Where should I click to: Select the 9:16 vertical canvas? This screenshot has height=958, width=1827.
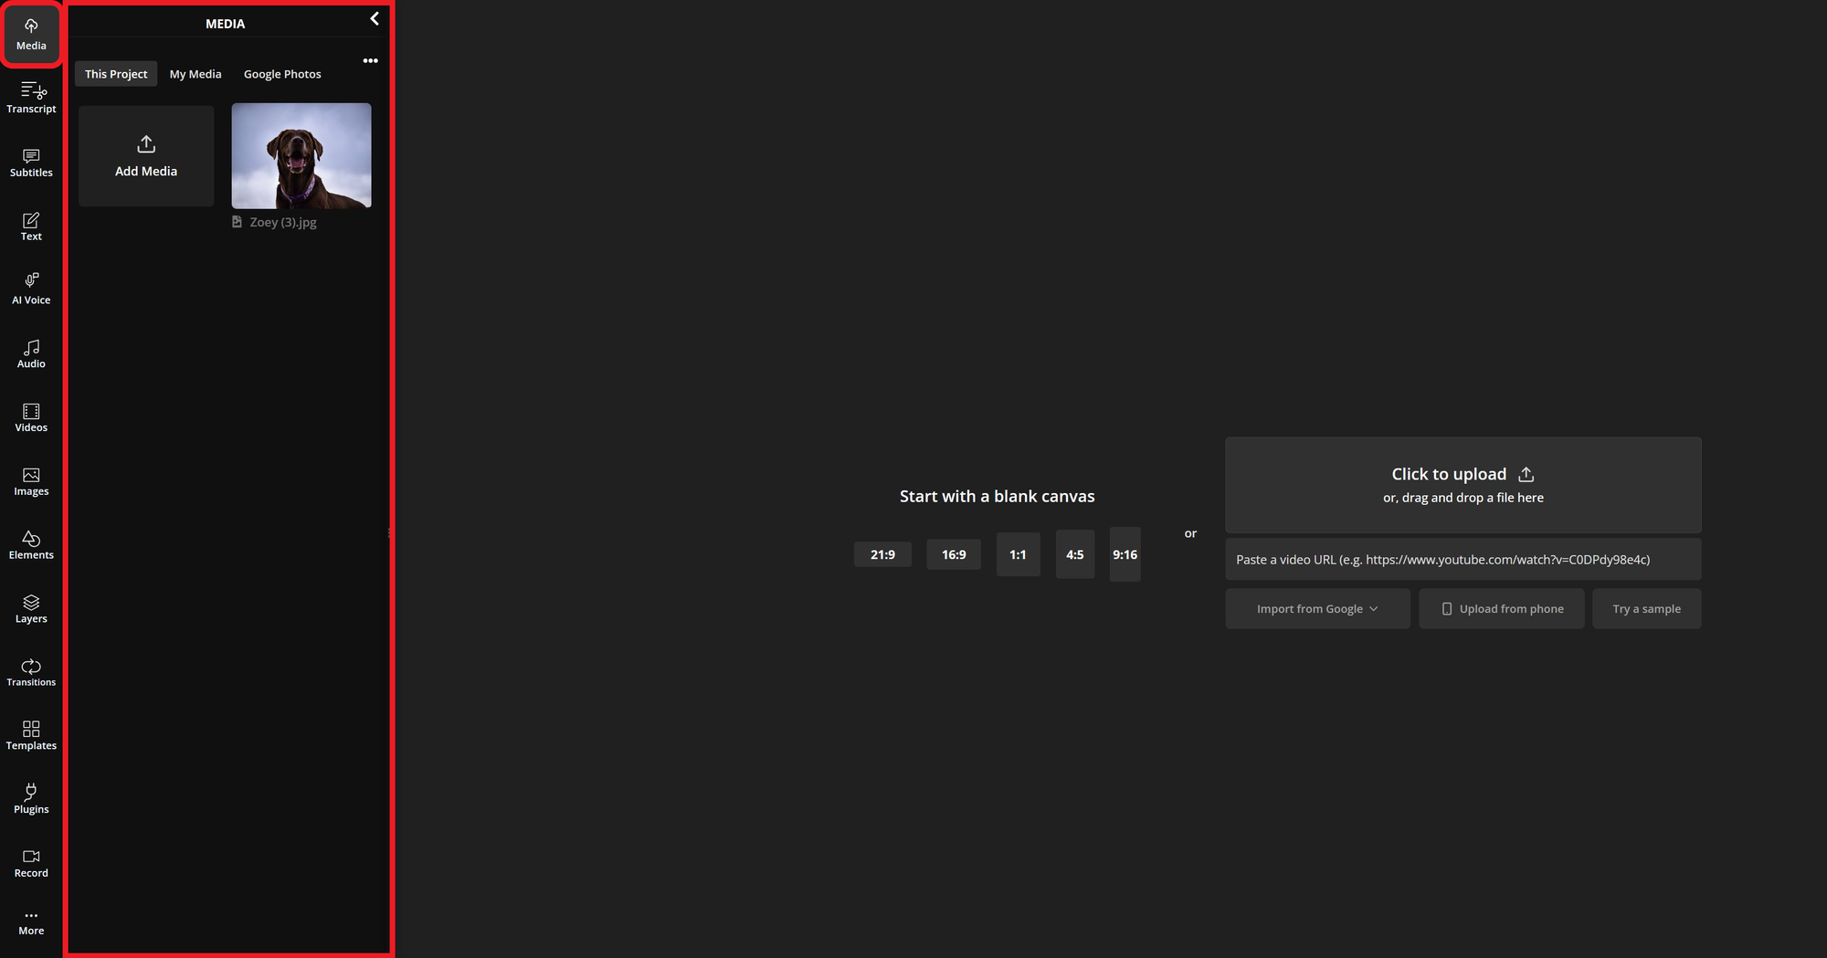[1125, 554]
